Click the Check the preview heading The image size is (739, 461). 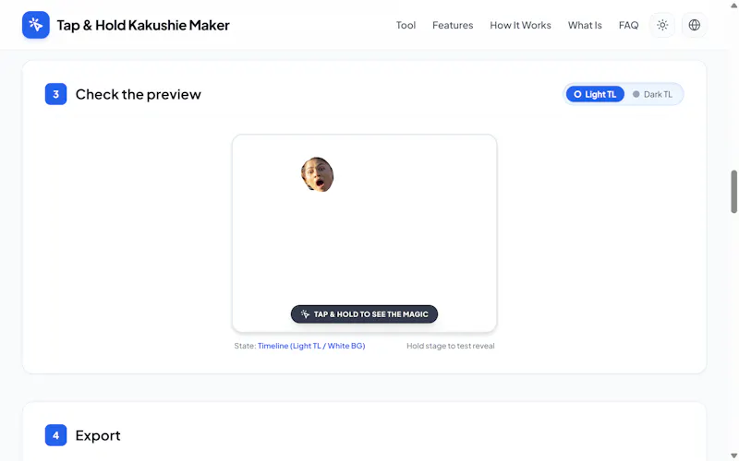[x=138, y=94]
